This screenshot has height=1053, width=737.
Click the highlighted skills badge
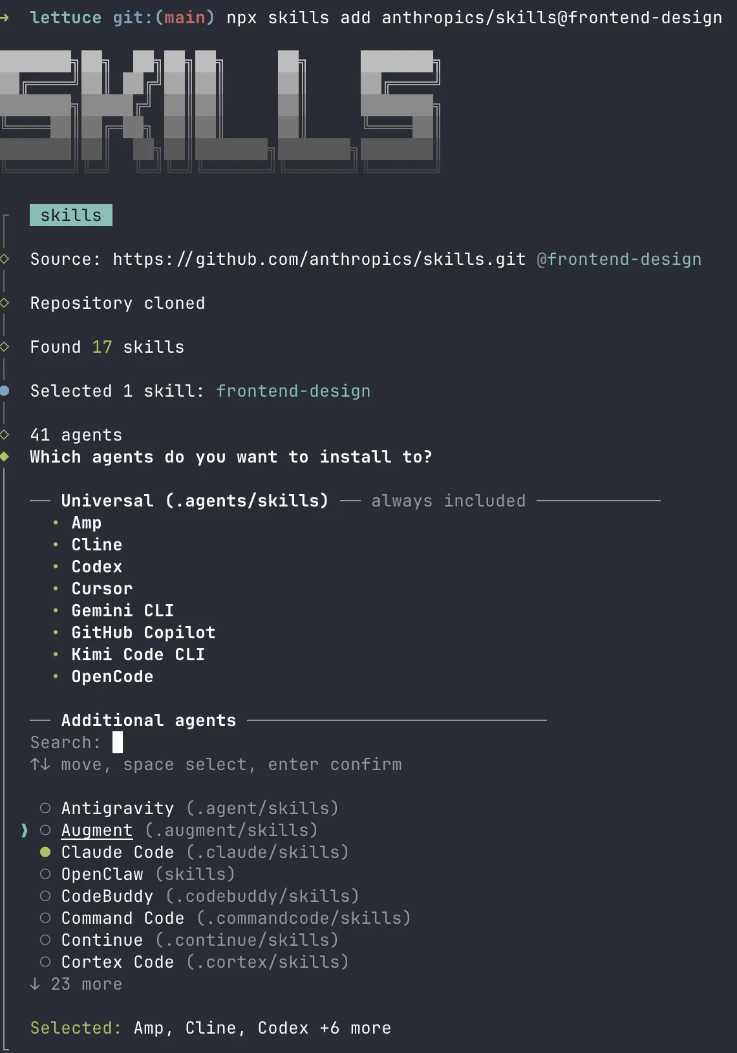click(x=70, y=215)
